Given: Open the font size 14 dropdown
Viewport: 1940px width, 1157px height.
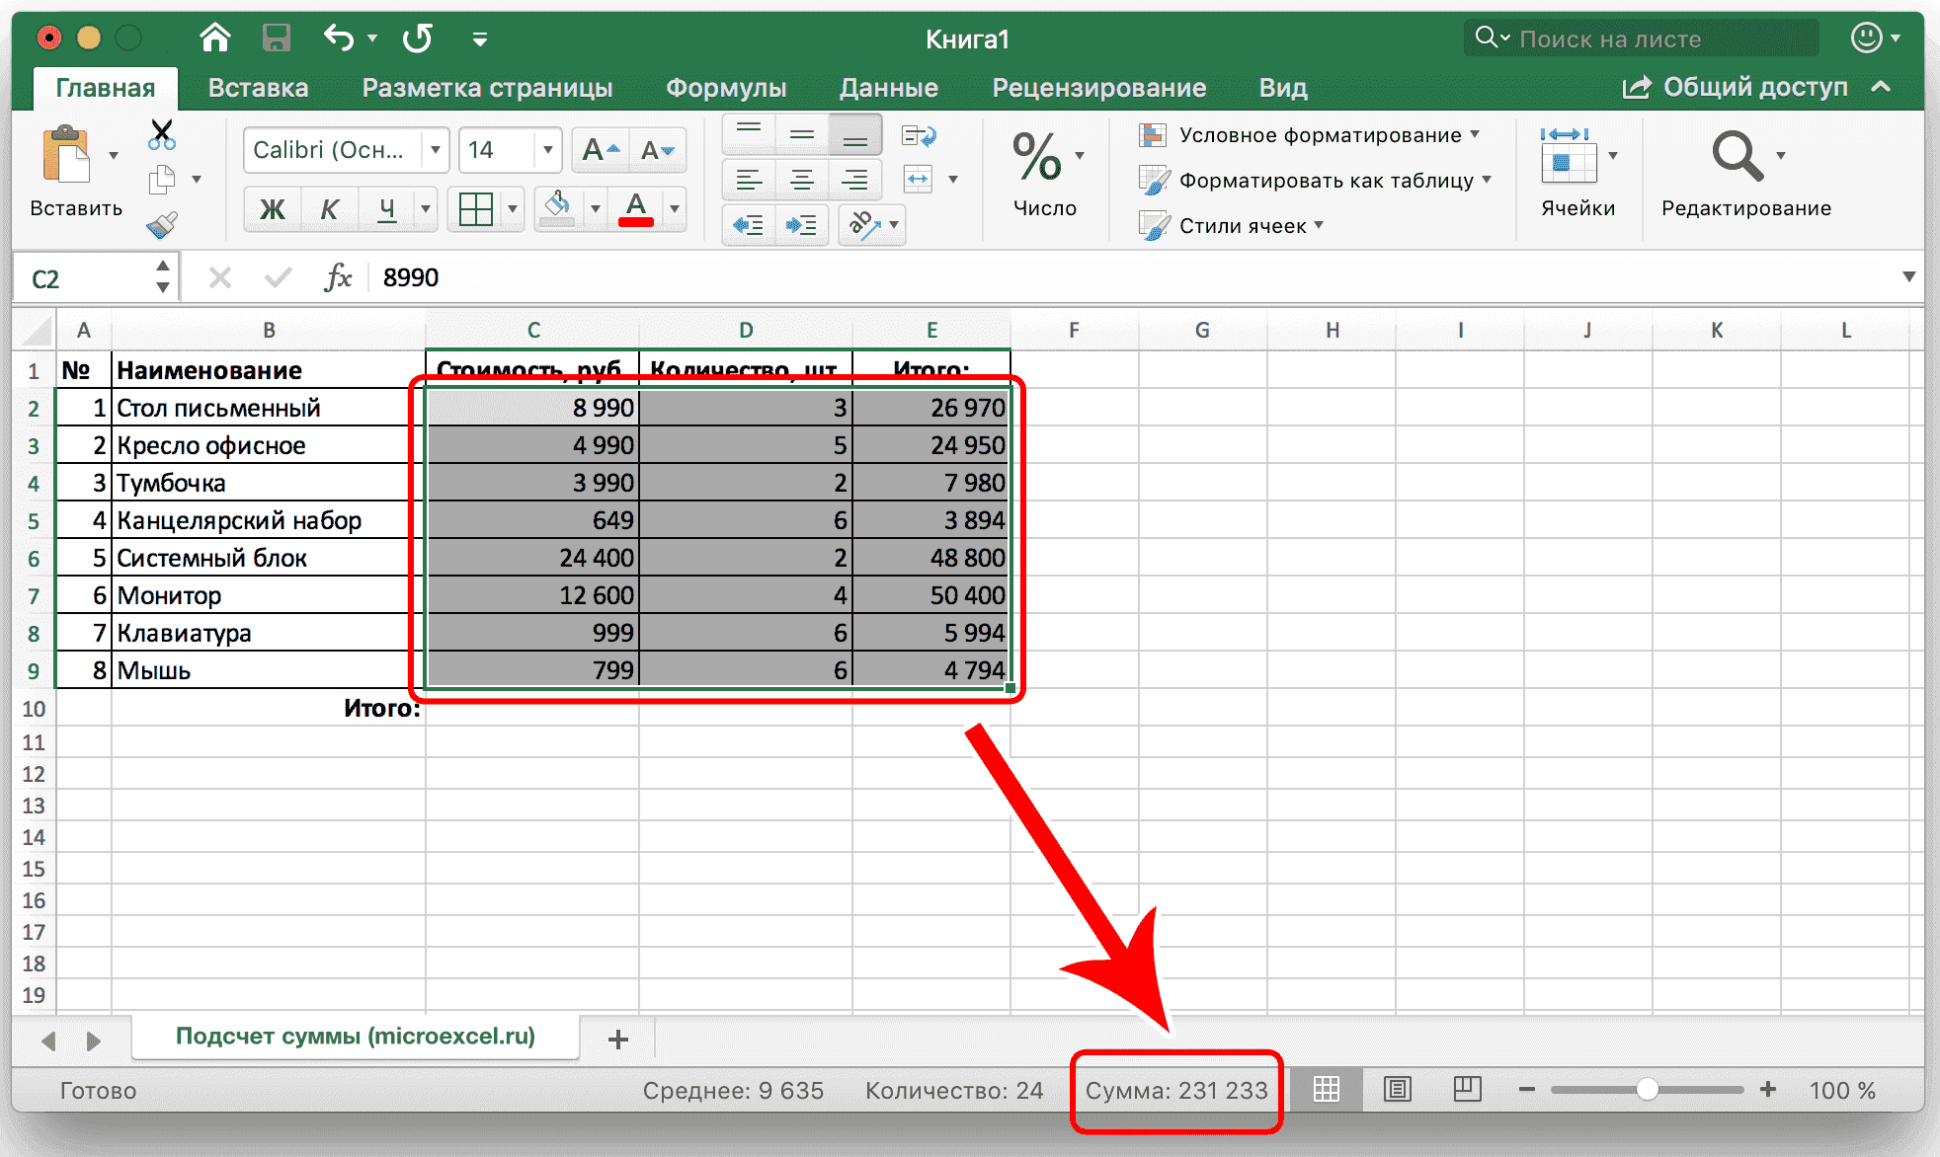Looking at the screenshot, I should (x=547, y=150).
